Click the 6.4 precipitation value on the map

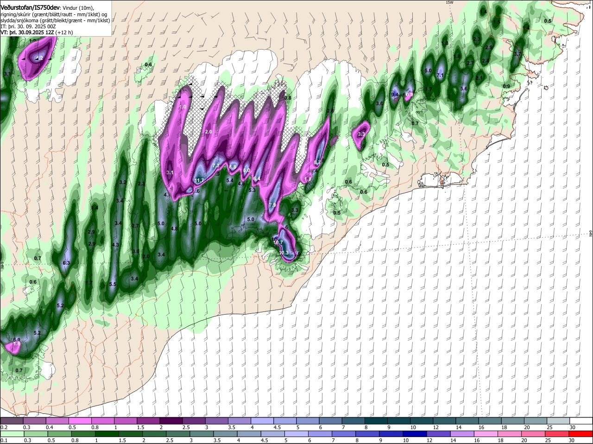pyautogui.click(x=257, y=178)
